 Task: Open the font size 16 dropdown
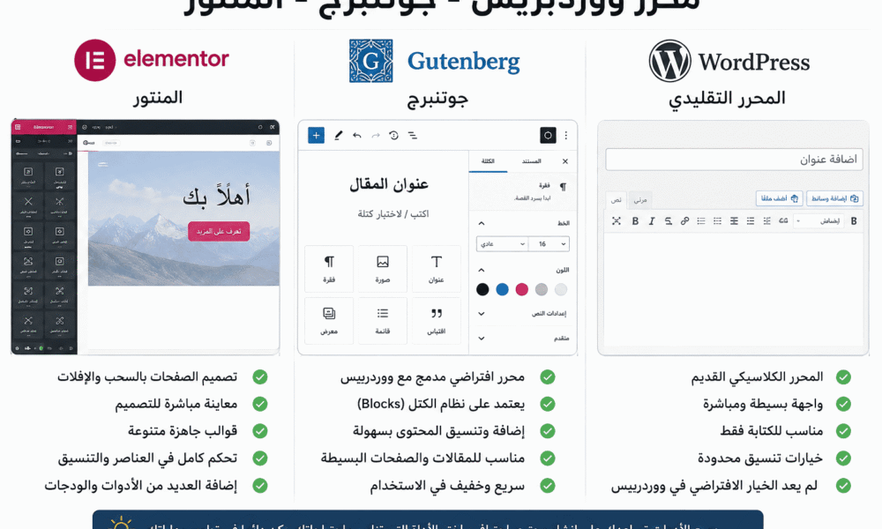click(x=549, y=244)
